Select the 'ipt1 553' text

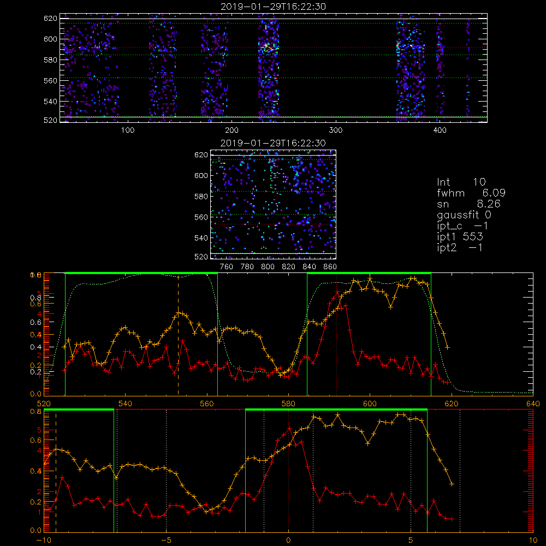click(x=460, y=237)
